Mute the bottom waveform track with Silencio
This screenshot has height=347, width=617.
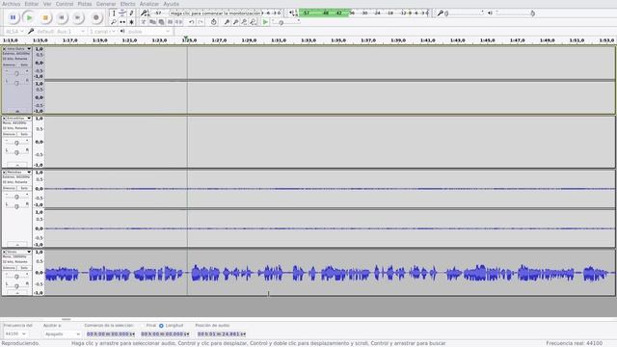pyautogui.click(x=9, y=268)
